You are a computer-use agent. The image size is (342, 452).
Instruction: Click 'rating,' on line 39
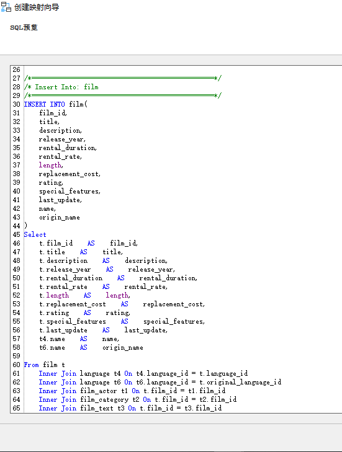[51, 182]
